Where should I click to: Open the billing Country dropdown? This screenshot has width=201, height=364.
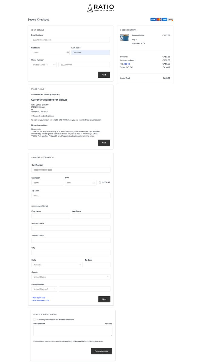point(71,277)
